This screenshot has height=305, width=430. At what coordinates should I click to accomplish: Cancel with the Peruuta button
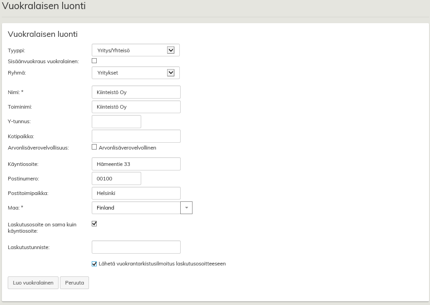point(74,283)
